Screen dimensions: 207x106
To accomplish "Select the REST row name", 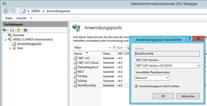I will (81, 72).
